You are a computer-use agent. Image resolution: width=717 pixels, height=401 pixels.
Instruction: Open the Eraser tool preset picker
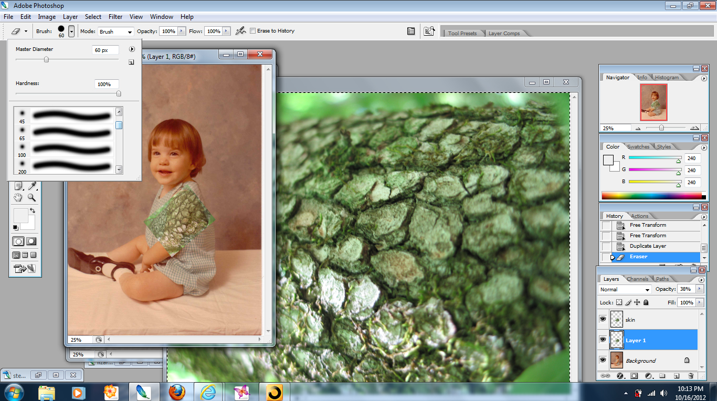pyautogui.click(x=19, y=31)
